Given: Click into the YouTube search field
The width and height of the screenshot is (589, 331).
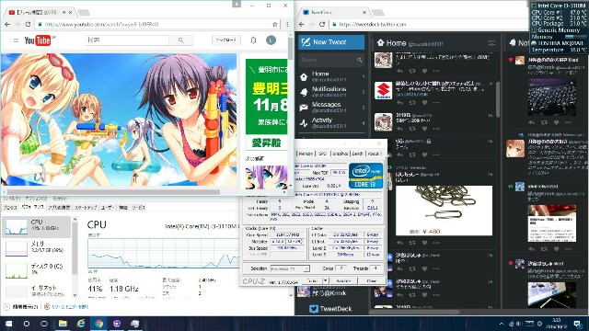Looking at the screenshot, I should tap(127, 40).
